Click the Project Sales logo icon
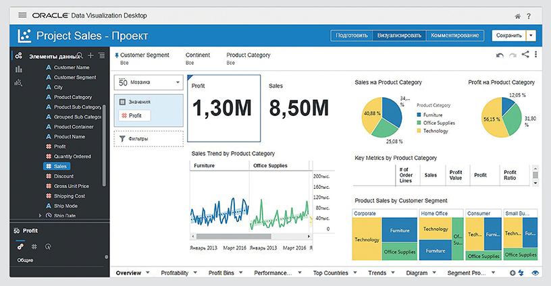Image resolution: width=551 pixels, height=286 pixels. pos(24,36)
